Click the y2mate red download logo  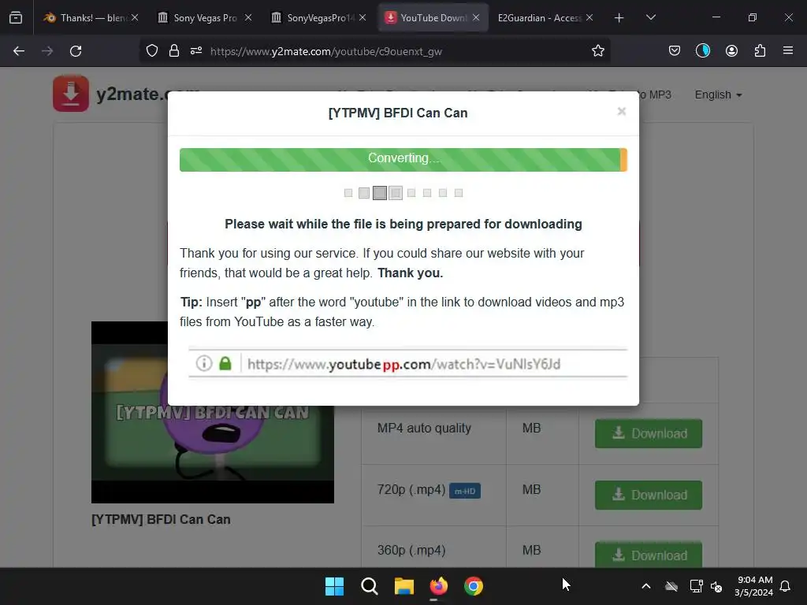71,94
